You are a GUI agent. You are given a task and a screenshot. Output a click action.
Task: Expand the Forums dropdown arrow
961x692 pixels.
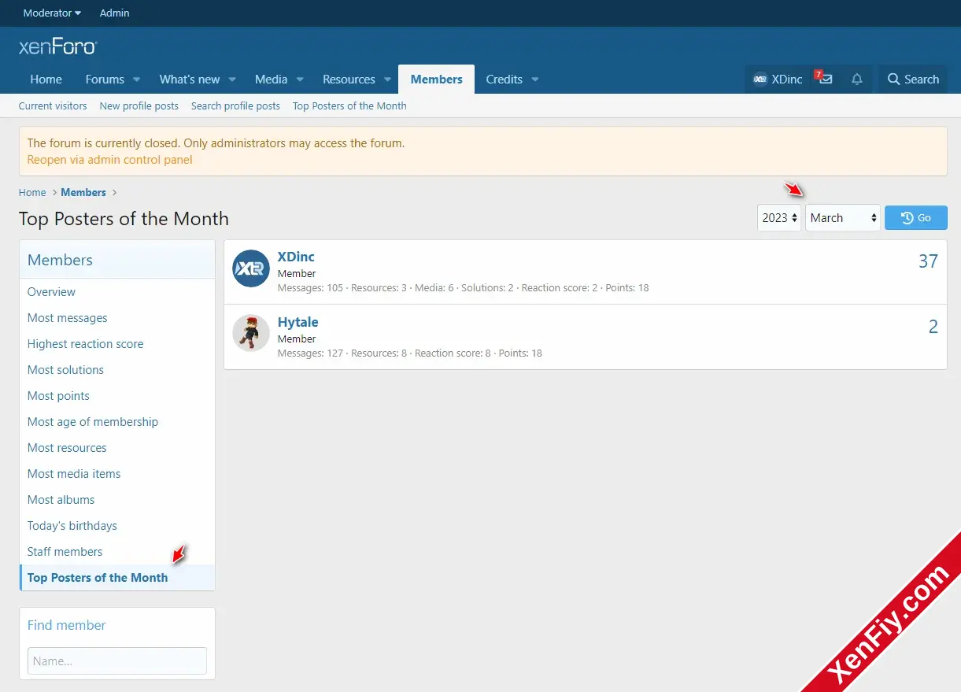136,80
